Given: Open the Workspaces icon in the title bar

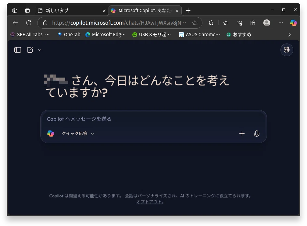Looking at the screenshot, I should pos(15,11).
